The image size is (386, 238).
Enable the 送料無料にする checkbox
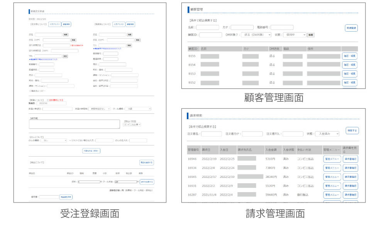pos(47,100)
